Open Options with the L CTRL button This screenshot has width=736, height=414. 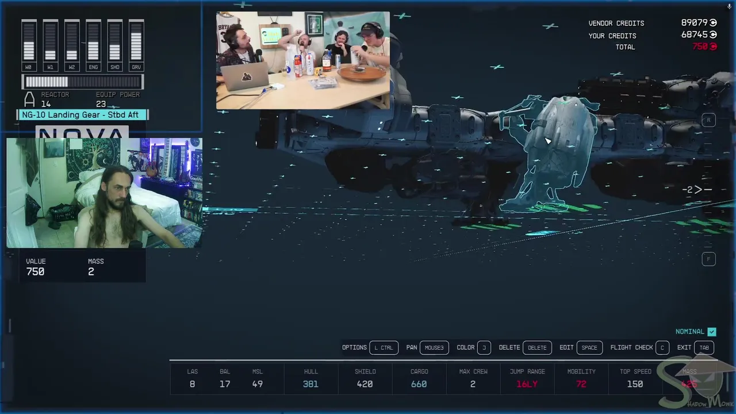384,347
